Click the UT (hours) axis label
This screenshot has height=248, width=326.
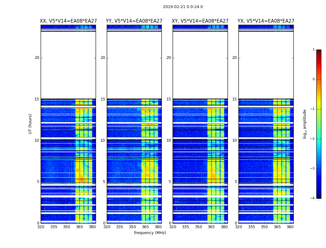30,124
